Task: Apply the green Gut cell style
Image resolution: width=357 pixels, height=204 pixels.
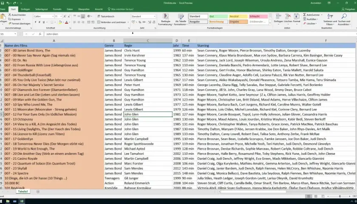Action: pos(218,17)
